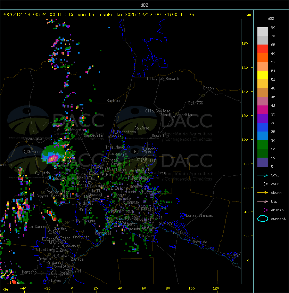Click the timestamp Composite Tracks header text

tap(98, 14)
